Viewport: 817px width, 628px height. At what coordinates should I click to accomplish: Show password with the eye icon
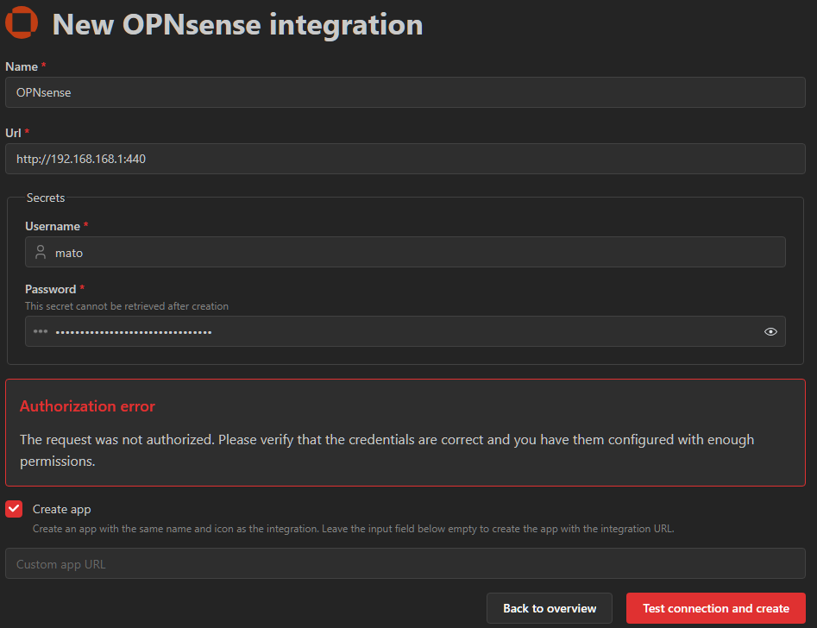pos(770,331)
